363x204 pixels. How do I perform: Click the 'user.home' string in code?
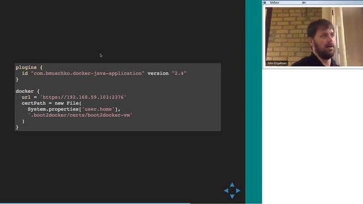point(98,109)
